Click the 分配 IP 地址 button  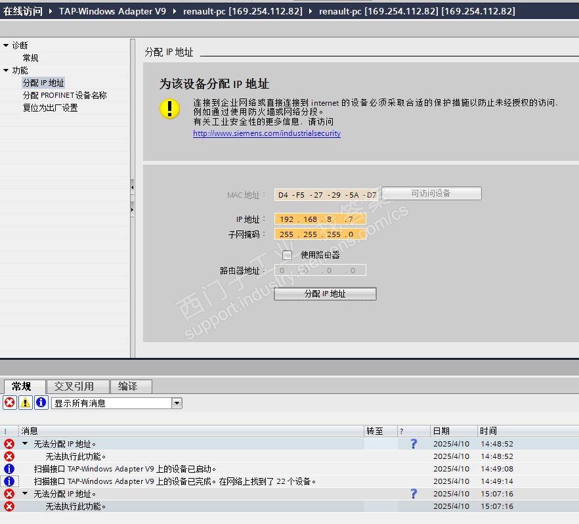[325, 294]
